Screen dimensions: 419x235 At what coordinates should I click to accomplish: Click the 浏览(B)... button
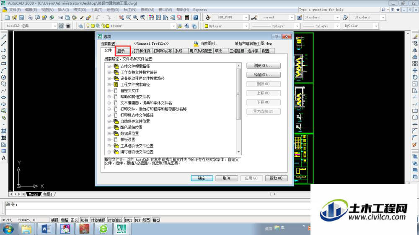[264, 66]
